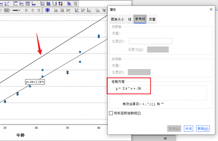Click the x-axis tick label '25'

point(5,128)
